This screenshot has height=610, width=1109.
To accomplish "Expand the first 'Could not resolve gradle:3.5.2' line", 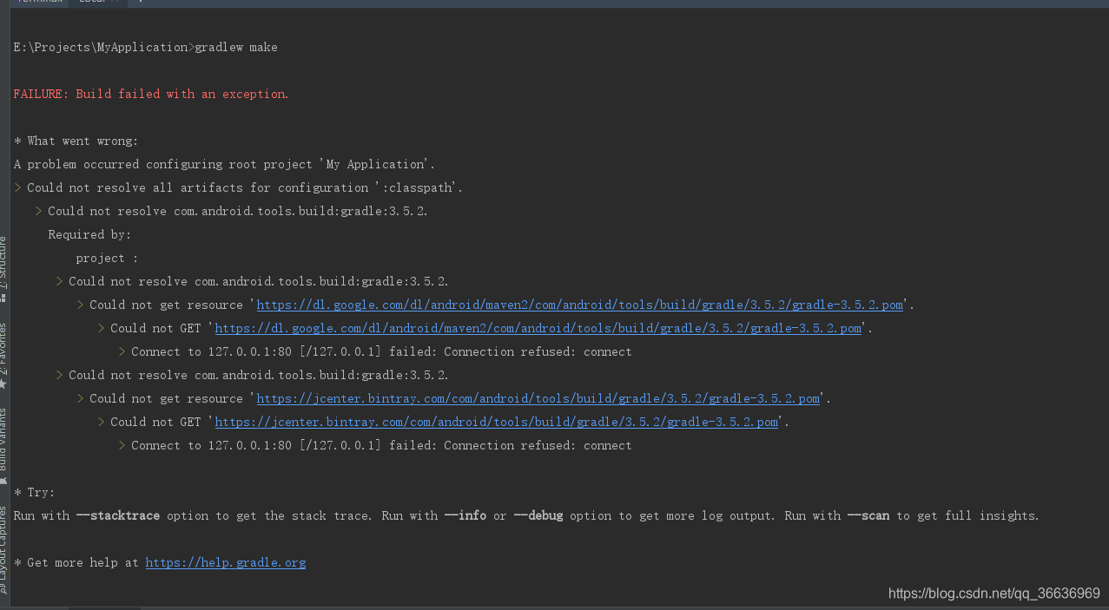I will tap(36, 210).
